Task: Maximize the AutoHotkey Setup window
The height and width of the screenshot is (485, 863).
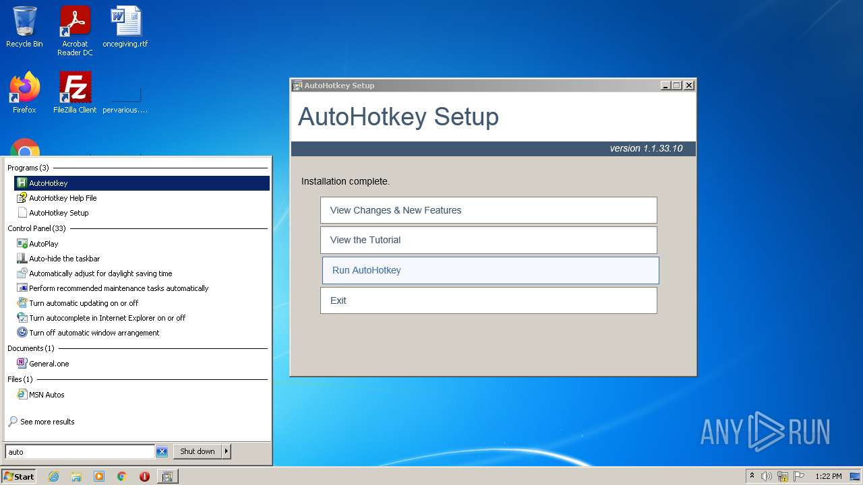Action: 677,86
